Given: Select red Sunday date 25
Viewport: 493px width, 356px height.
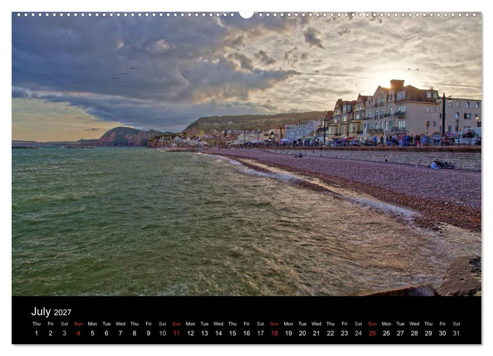Looking at the screenshot, I should (x=372, y=333).
